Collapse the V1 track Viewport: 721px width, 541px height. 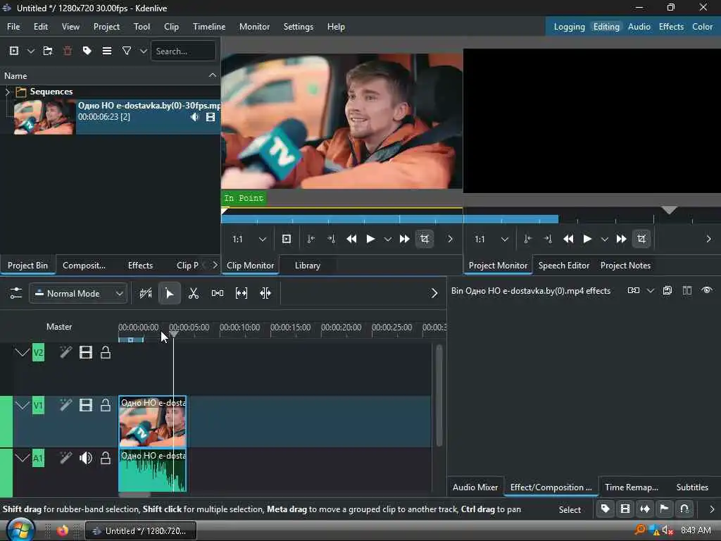[x=22, y=405]
